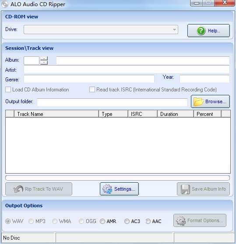Click the green question mark Help icon
Image resolution: width=236 pixels, height=244 pixels.
[201, 31]
